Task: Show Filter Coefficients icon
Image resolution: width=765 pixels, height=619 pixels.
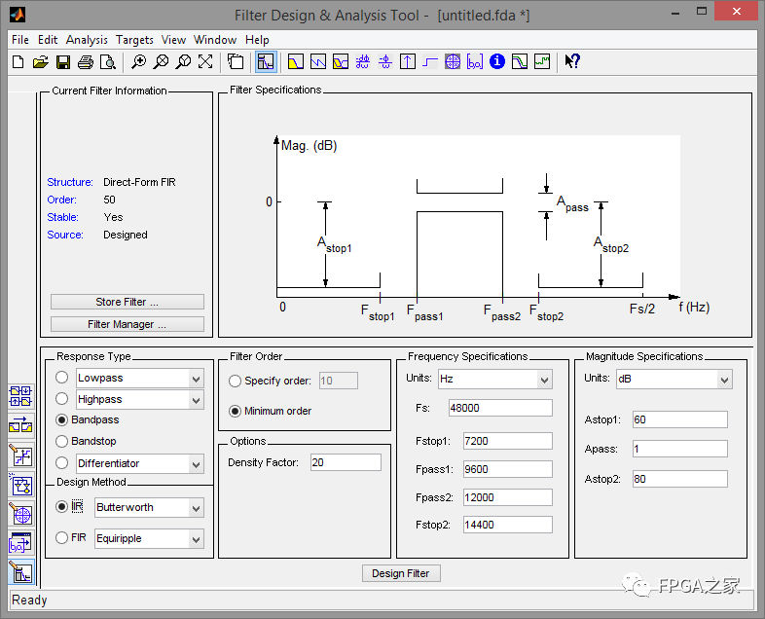Action: (x=475, y=62)
